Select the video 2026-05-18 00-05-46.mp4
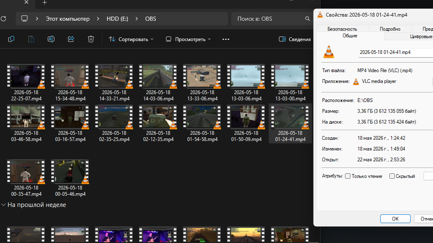This screenshot has height=243, width=433. coord(70,178)
